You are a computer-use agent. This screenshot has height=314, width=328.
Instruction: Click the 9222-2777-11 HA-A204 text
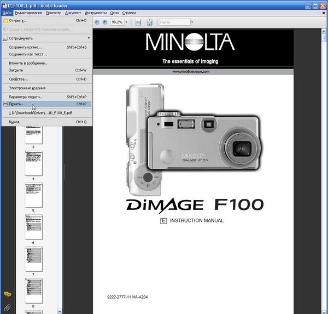(127, 297)
